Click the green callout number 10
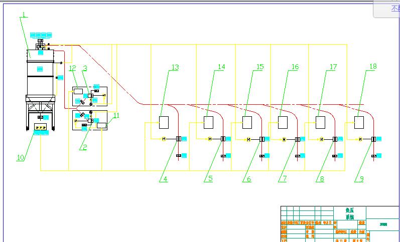Image resolution: width=400 pixels, height=242 pixels. pyautogui.click(x=21, y=157)
